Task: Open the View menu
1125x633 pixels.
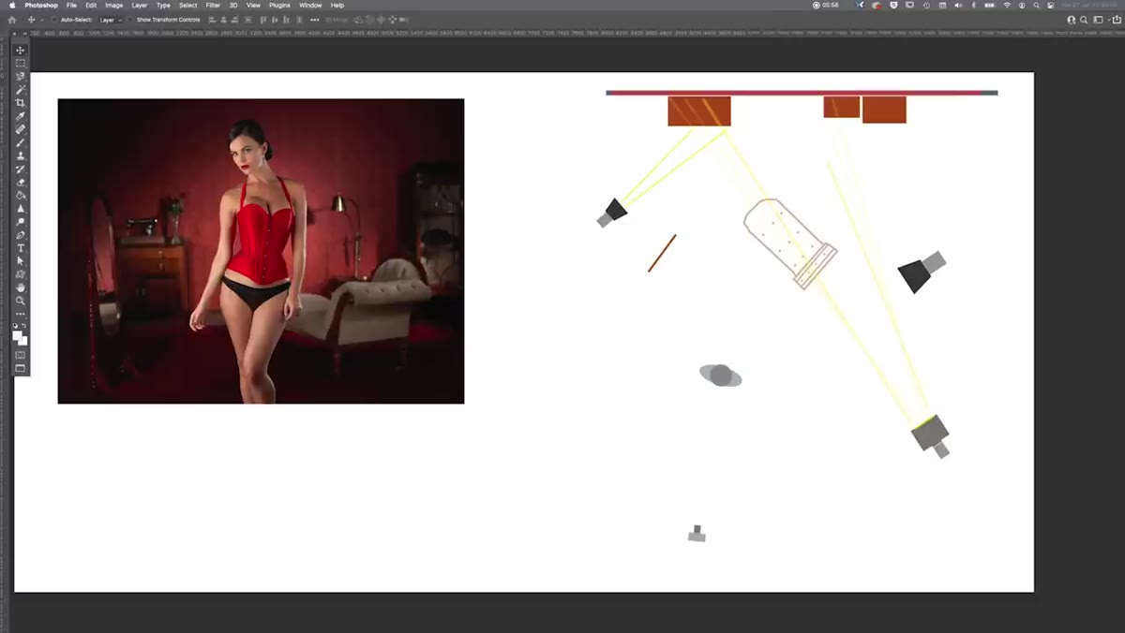Action: [x=253, y=6]
